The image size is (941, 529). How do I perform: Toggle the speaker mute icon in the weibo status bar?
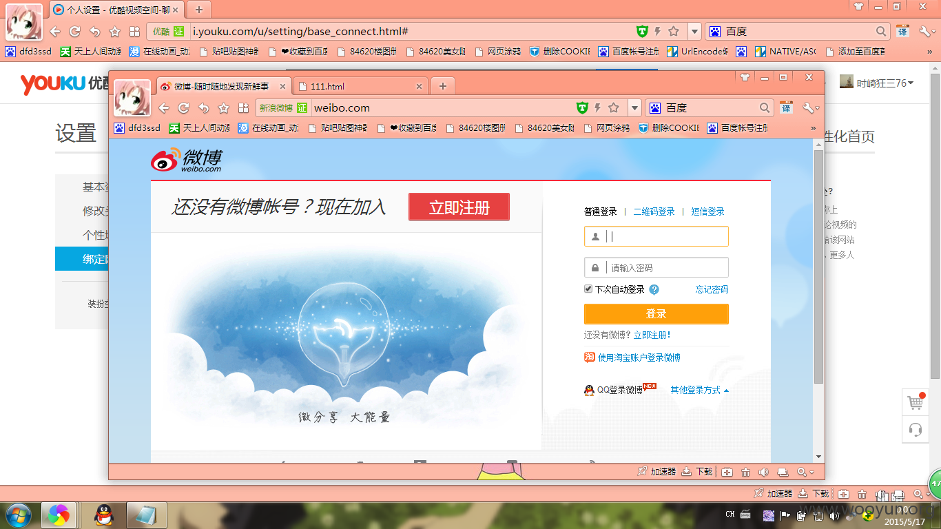pos(763,472)
